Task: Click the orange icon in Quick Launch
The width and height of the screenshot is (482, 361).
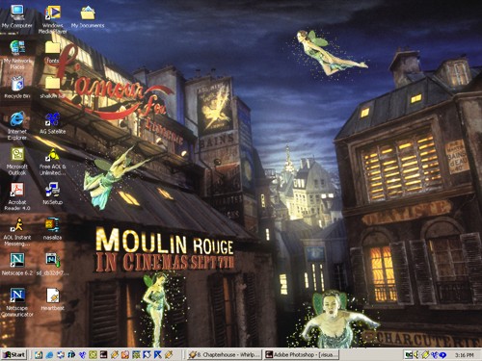Action: pos(125,354)
